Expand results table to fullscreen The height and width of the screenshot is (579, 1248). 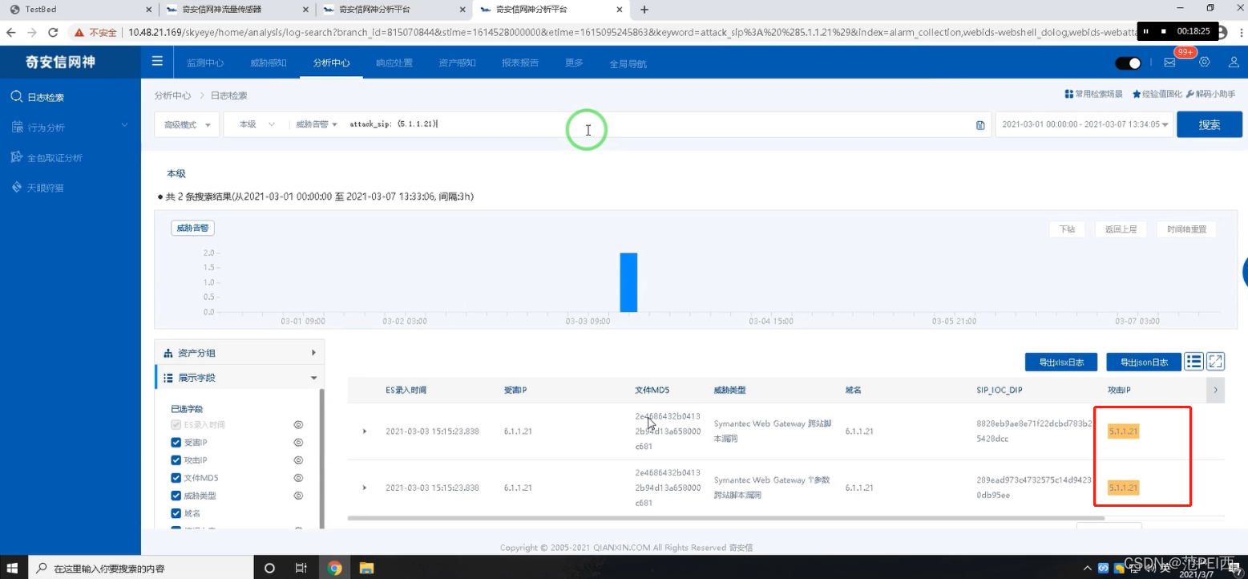[x=1215, y=362]
